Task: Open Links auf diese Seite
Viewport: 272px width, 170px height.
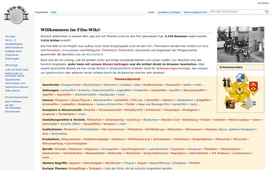Action: (17, 70)
